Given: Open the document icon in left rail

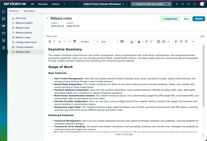Looking at the screenshot, I should pyautogui.click(x=4, y=40).
